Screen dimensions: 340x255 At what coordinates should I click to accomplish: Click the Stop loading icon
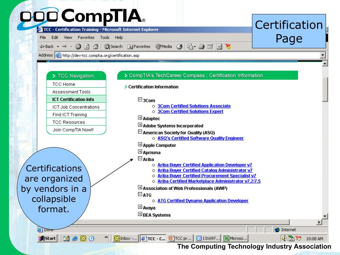click(78, 46)
